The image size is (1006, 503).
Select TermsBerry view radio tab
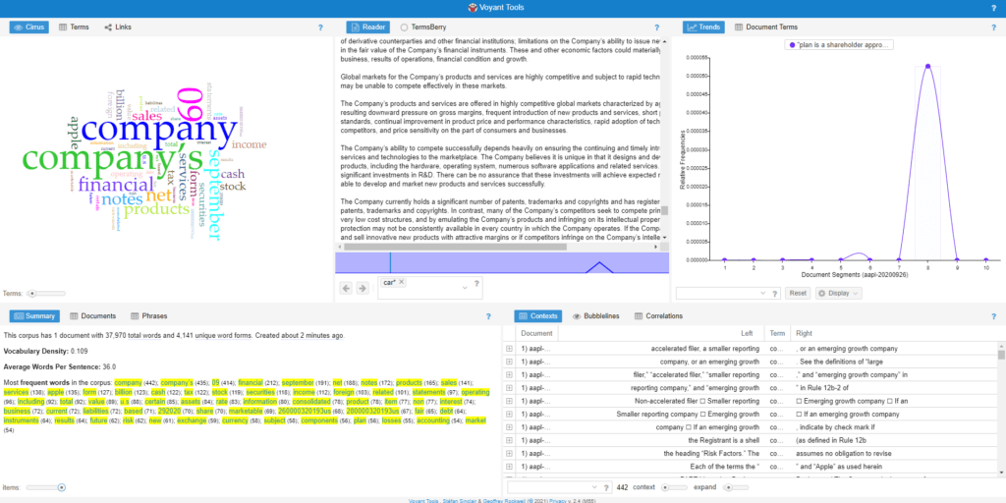423,28
